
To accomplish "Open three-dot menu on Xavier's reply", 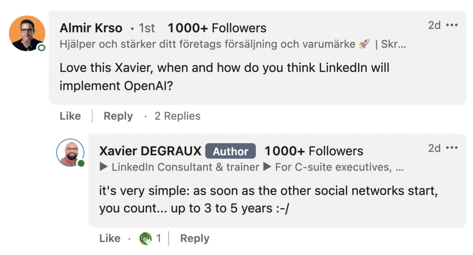I will 452,148.
